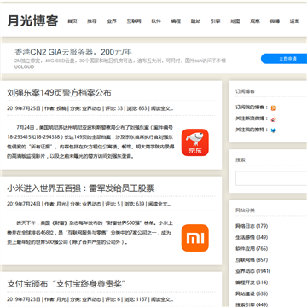The image size is (307, 307).
Task: Open sidebar category 网络日志 (179)
Action: 252,226
